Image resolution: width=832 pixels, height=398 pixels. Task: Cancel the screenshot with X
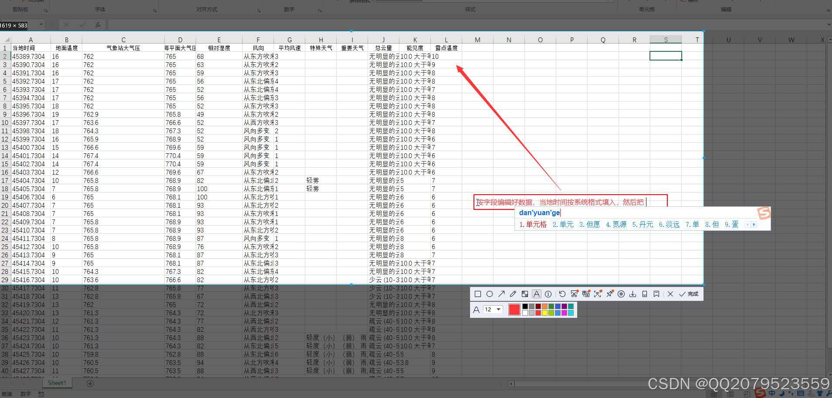[670, 294]
